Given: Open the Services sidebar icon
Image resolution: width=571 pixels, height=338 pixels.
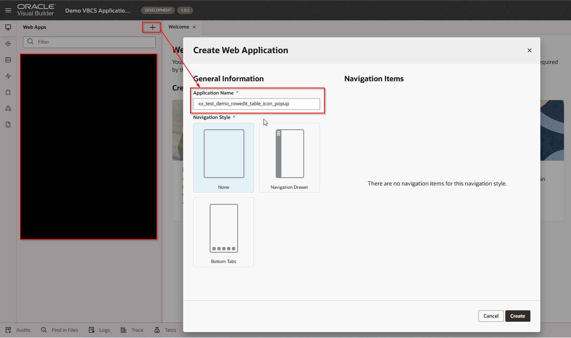Looking at the screenshot, I should [8, 44].
